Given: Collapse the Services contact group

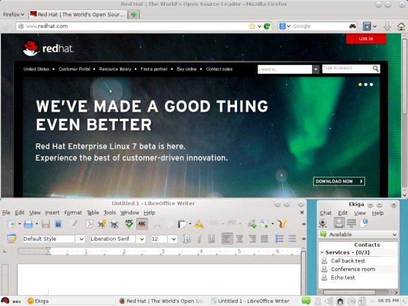Looking at the screenshot, I should coord(322,253).
